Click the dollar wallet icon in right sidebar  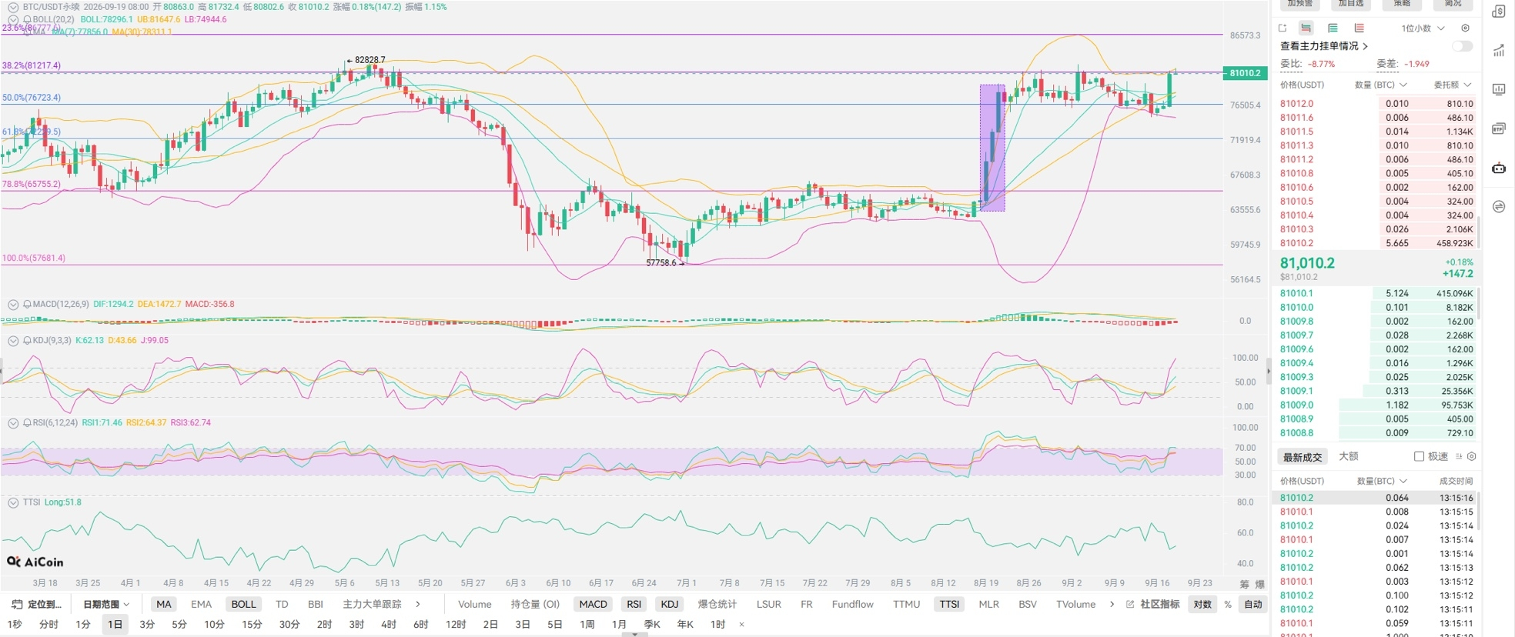pyautogui.click(x=1499, y=11)
